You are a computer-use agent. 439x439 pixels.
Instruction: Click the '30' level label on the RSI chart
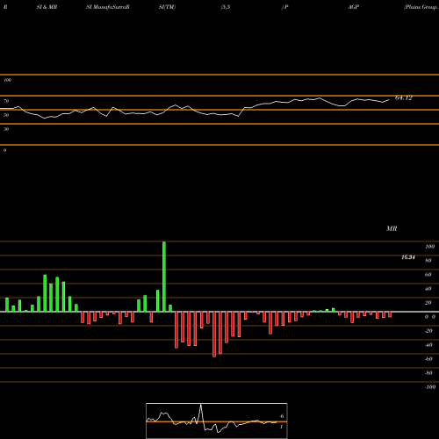[6, 129]
